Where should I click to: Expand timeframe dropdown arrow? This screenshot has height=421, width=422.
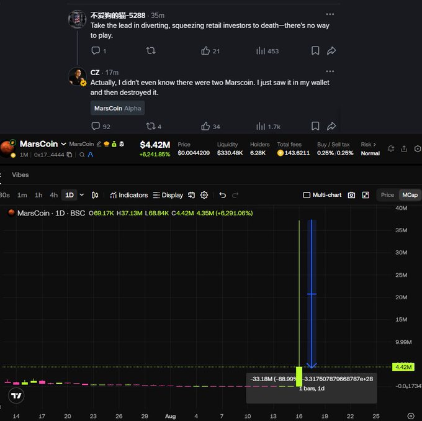point(82,195)
